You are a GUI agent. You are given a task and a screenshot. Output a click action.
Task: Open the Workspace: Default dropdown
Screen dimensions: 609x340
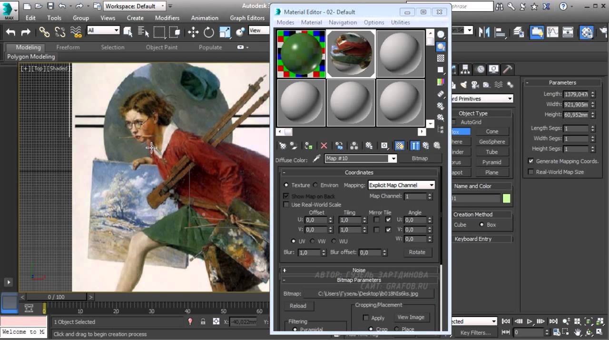click(135, 6)
